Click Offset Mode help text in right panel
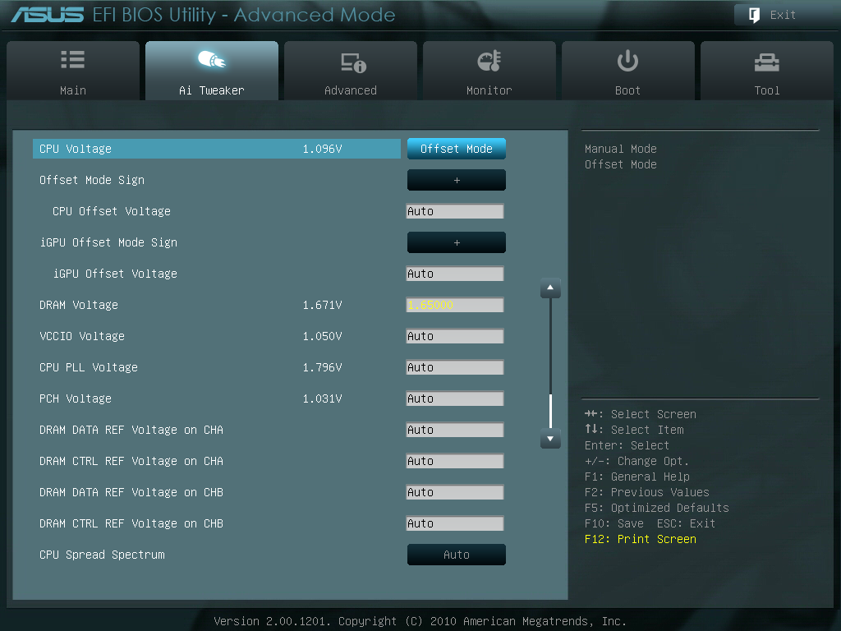The height and width of the screenshot is (631, 841). 621,164
